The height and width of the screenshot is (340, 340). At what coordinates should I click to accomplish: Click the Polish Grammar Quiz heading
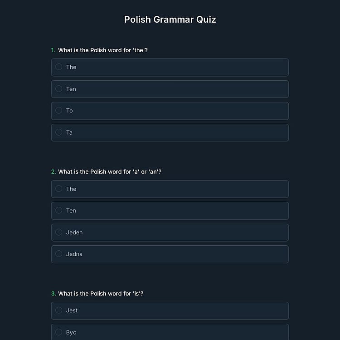click(x=170, y=19)
